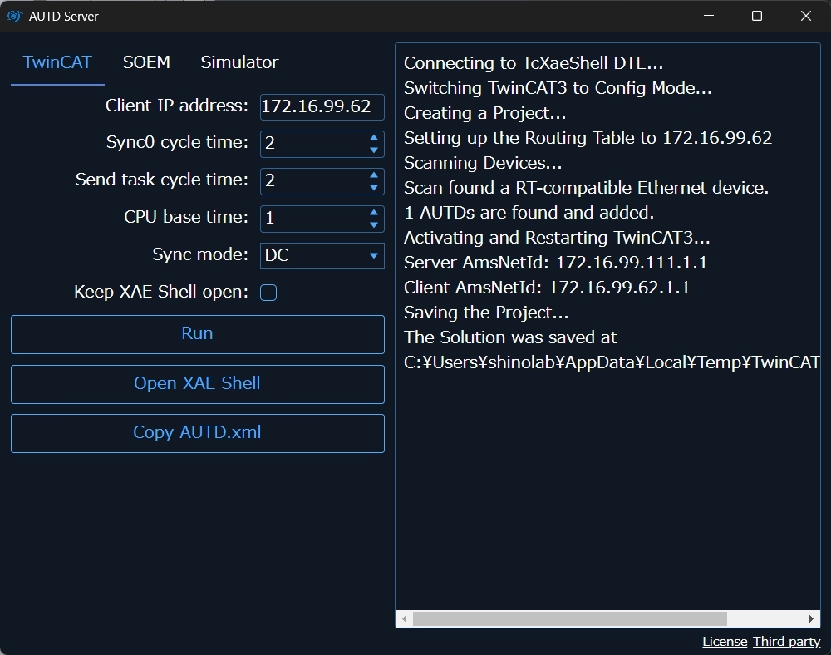Click Copy AUTD.xml button
Screen dimensions: 831x655
point(197,434)
